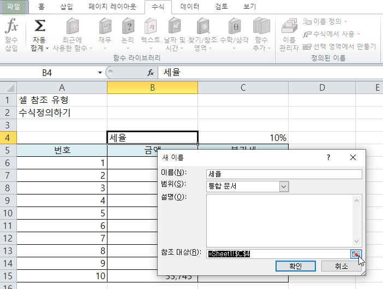Viewport: 383px width, 289px height.
Task: Expand the 최근에 사용한 함수 dropdown arrow
Action: pyautogui.click(x=91, y=48)
